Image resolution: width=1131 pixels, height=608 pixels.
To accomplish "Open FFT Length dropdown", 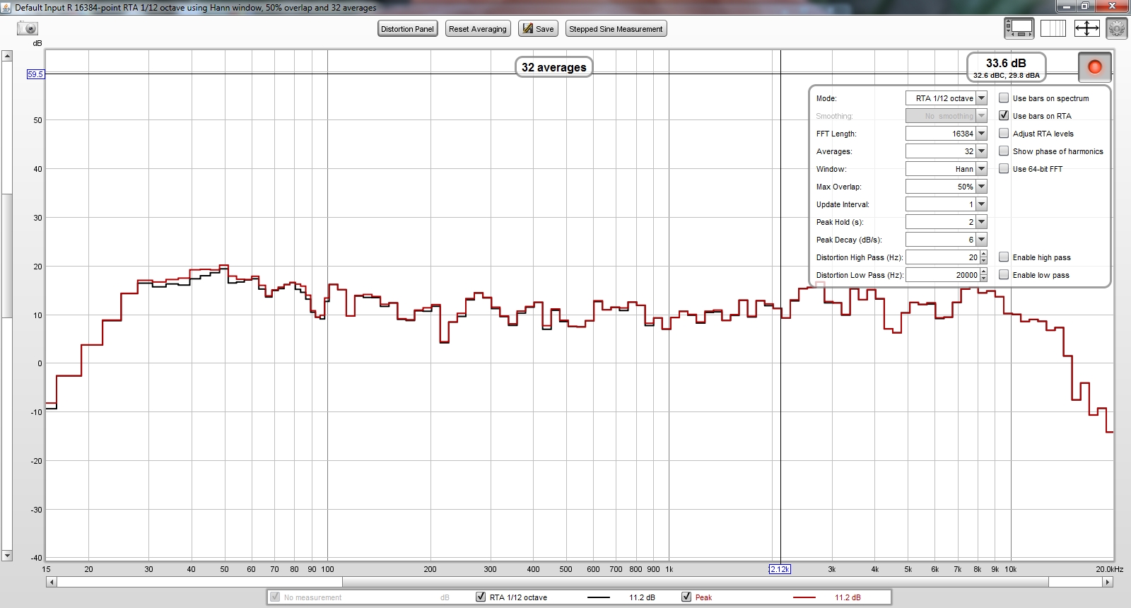I will pos(946,134).
